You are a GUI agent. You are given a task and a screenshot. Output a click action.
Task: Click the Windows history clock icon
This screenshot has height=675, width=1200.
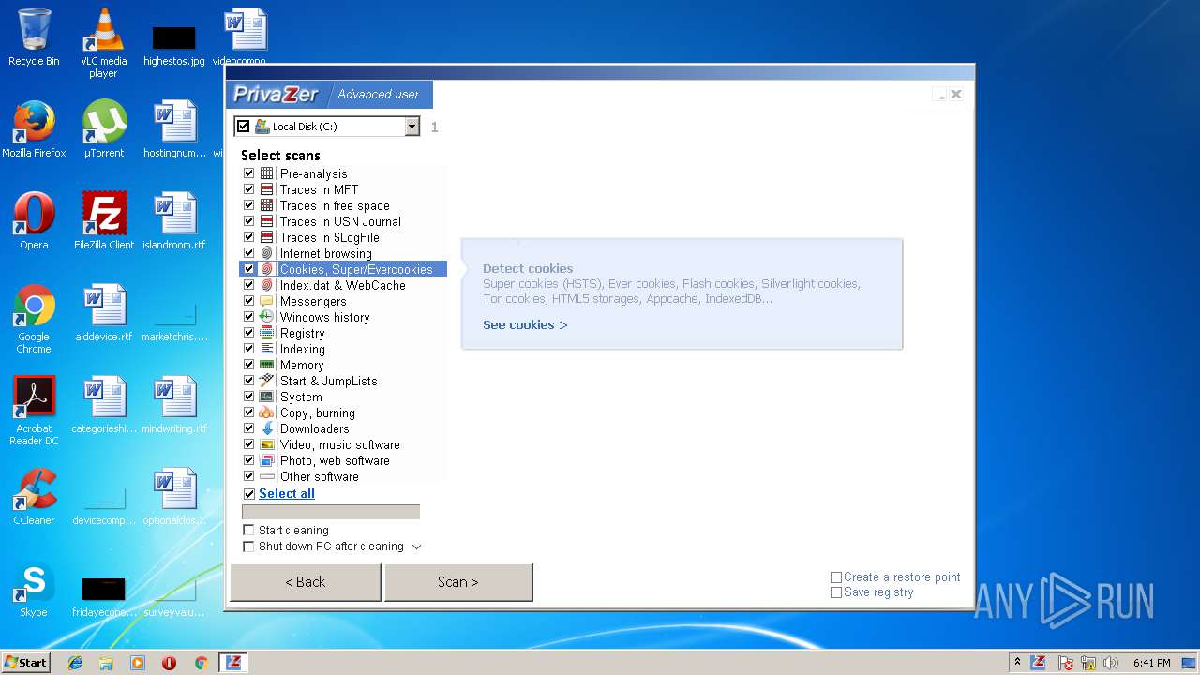pyautogui.click(x=267, y=317)
